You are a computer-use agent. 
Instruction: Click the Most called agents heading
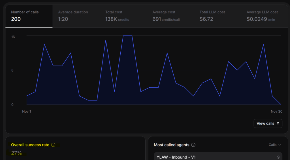coord(171,145)
